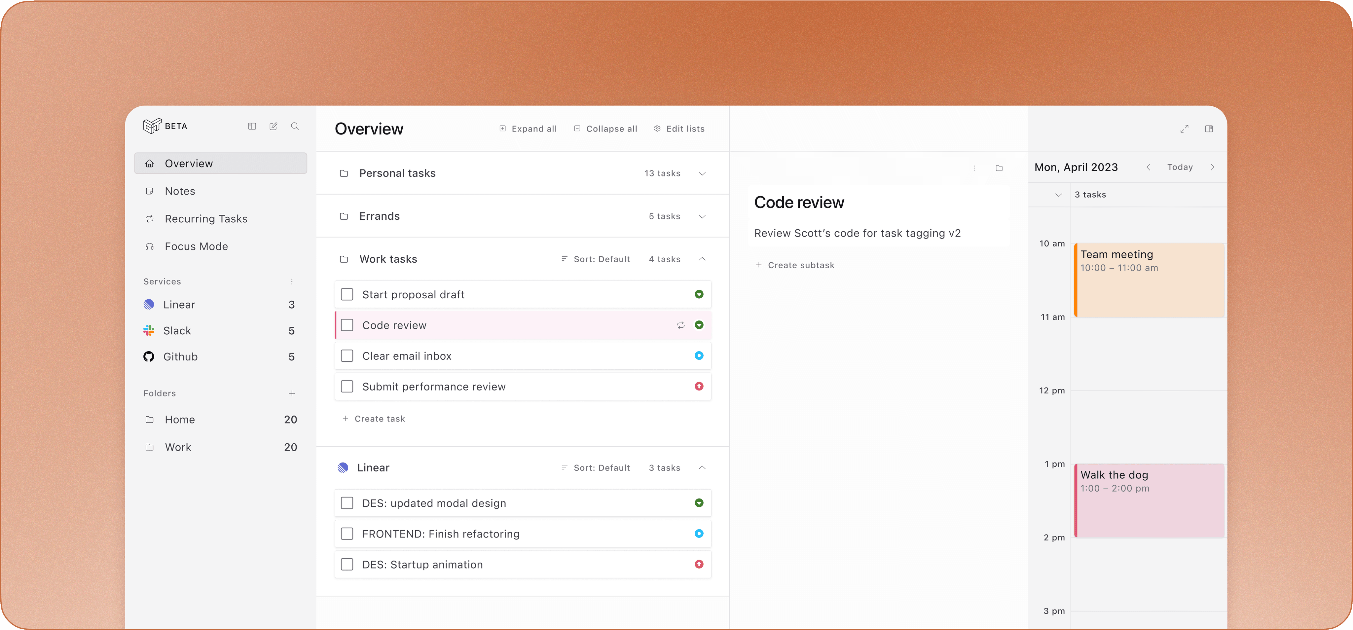Collapse the Work tasks section chevron
Image resolution: width=1353 pixels, height=630 pixels.
click(702, 259)
